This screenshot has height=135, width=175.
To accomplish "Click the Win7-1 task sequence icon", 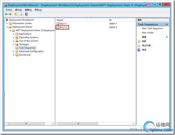I will point(58,23).
